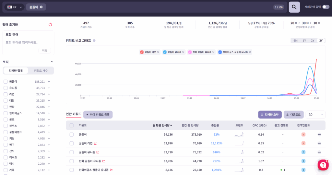Click the 마이 키워드 등록 button
The image size is (332, 175).
(x=98, y=115)
